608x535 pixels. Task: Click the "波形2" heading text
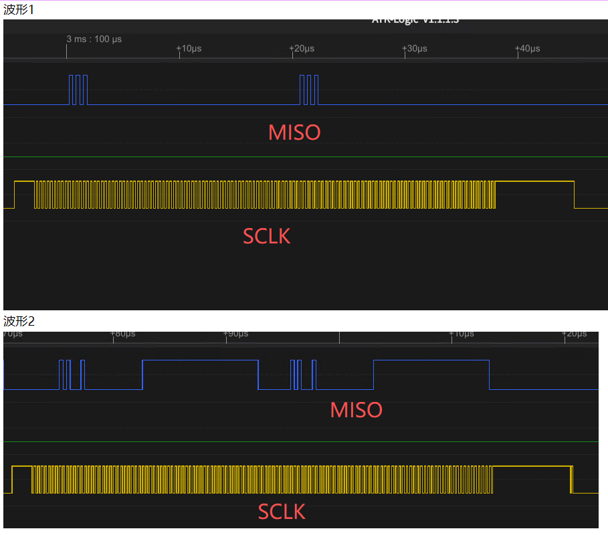pyautogui.click(x=19, y=321)
